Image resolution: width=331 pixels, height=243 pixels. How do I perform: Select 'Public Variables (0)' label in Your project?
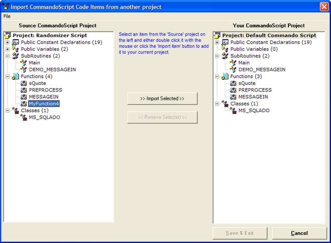254,49
